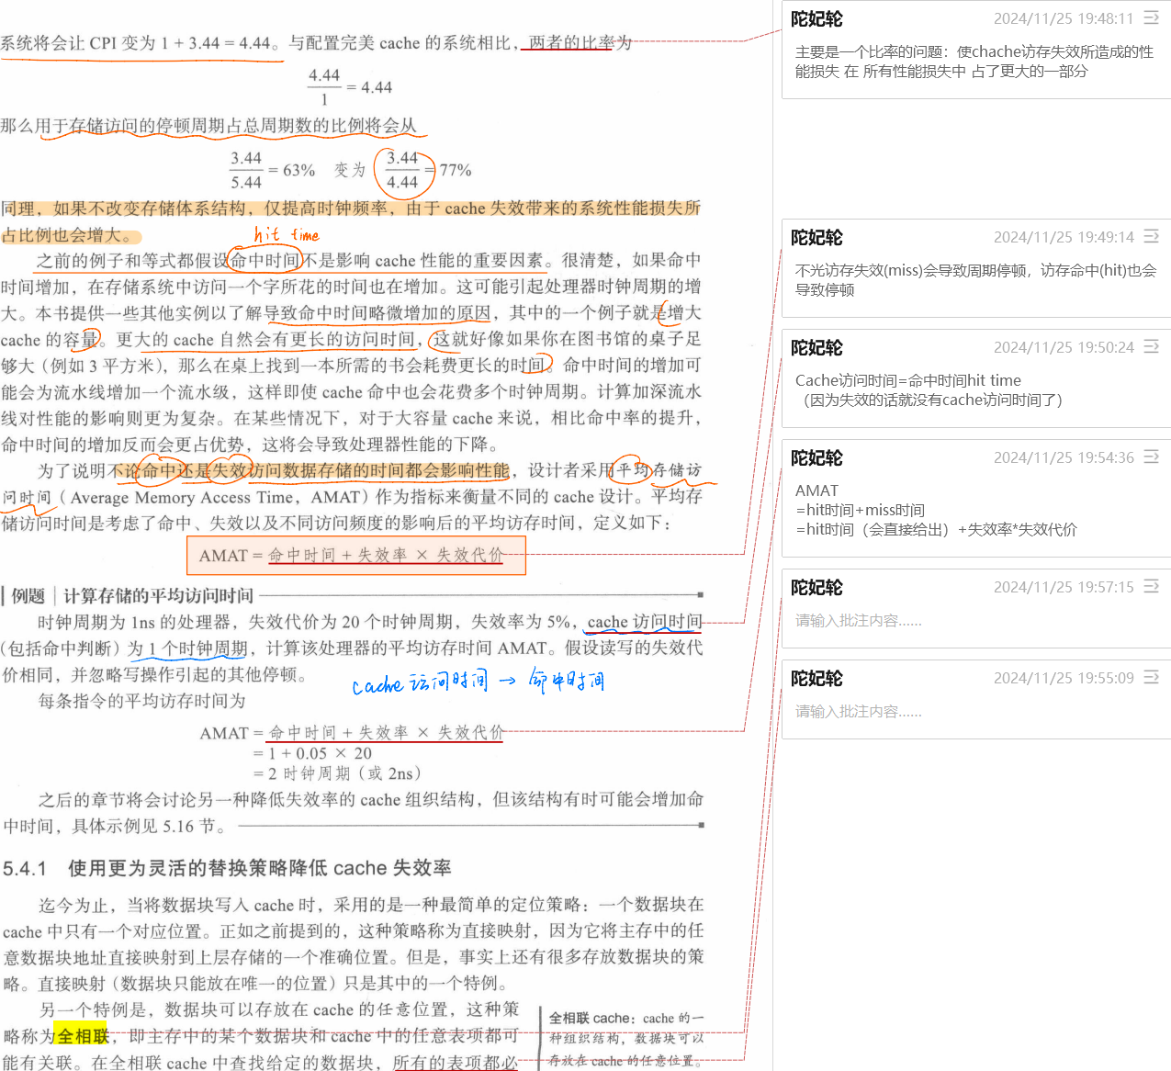Open options icon on 19:49:14 comment
Screen dimensions: 1171x1071
[x=1151, y=237]
